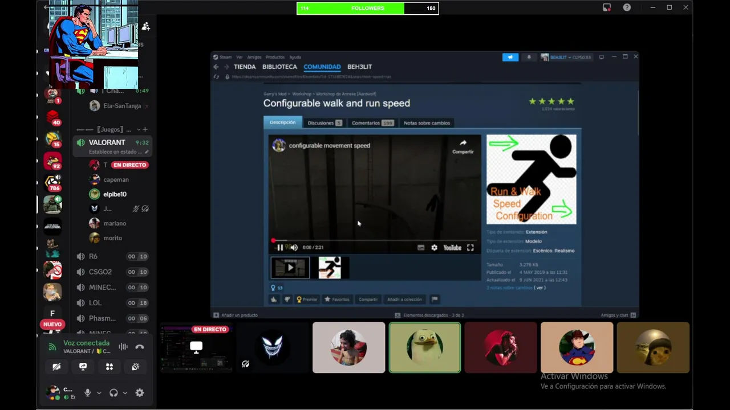Pause the YouTube video

(279, 247)
